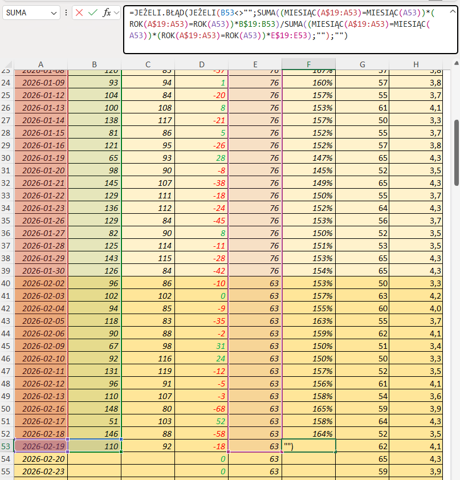Screen dimensions: 460x480
Task: Click the value 51 in the 2026-02-17 row
Action: [x=95, y=421]
